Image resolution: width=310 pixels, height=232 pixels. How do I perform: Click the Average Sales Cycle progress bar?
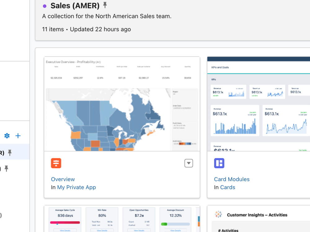pos(65,222)
